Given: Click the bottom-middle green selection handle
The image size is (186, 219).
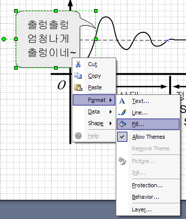Looking at the screenshot, I should tap(56, 68).
